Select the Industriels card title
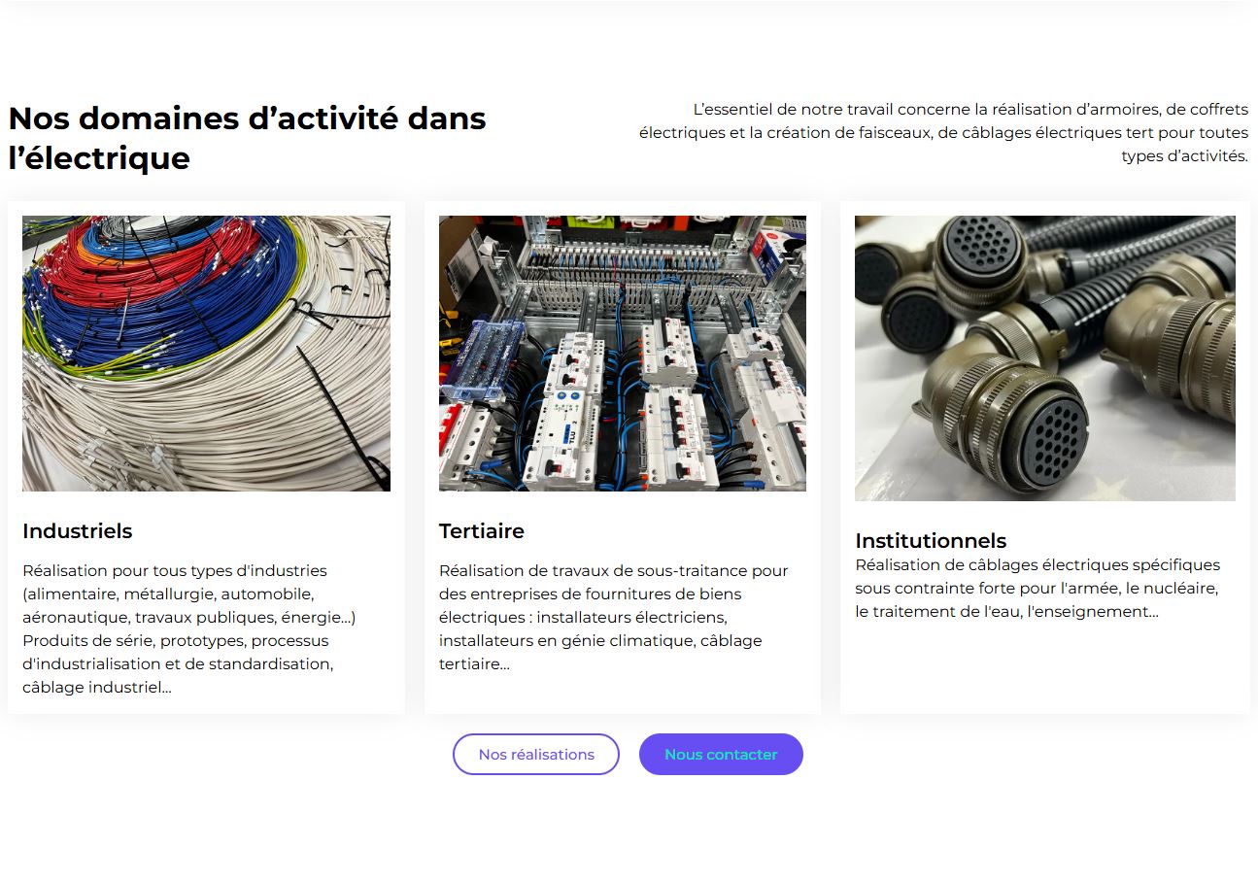The width and height of the screenshot is (1258, 882). point(78,531)
